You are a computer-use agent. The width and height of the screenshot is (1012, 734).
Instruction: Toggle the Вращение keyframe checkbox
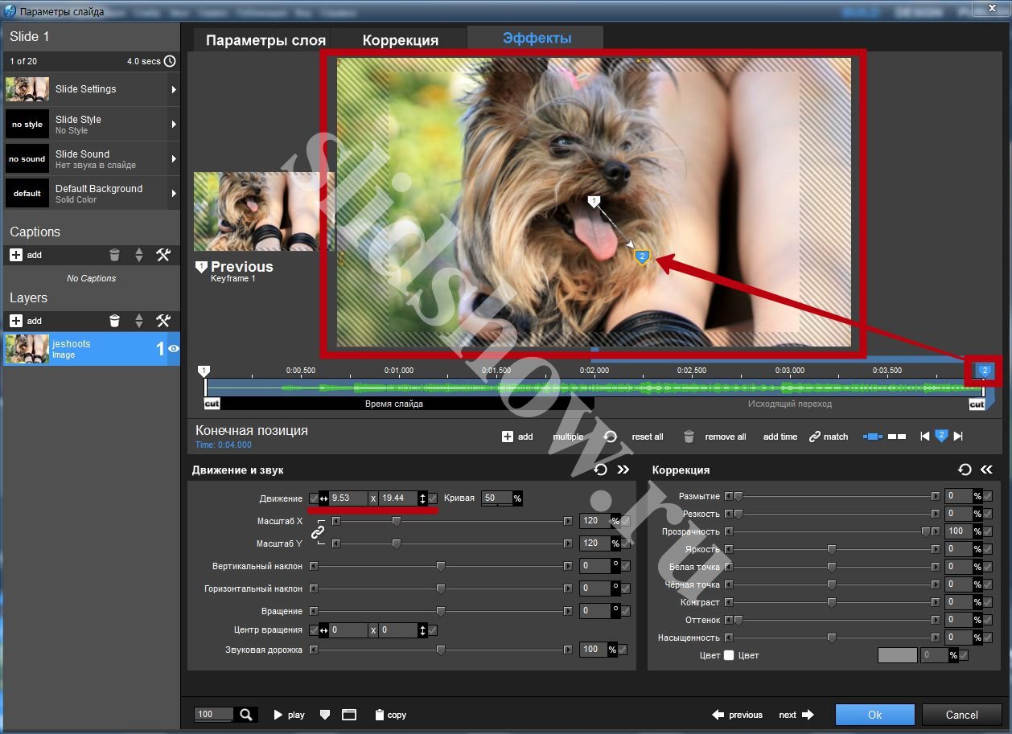(626, 611)
